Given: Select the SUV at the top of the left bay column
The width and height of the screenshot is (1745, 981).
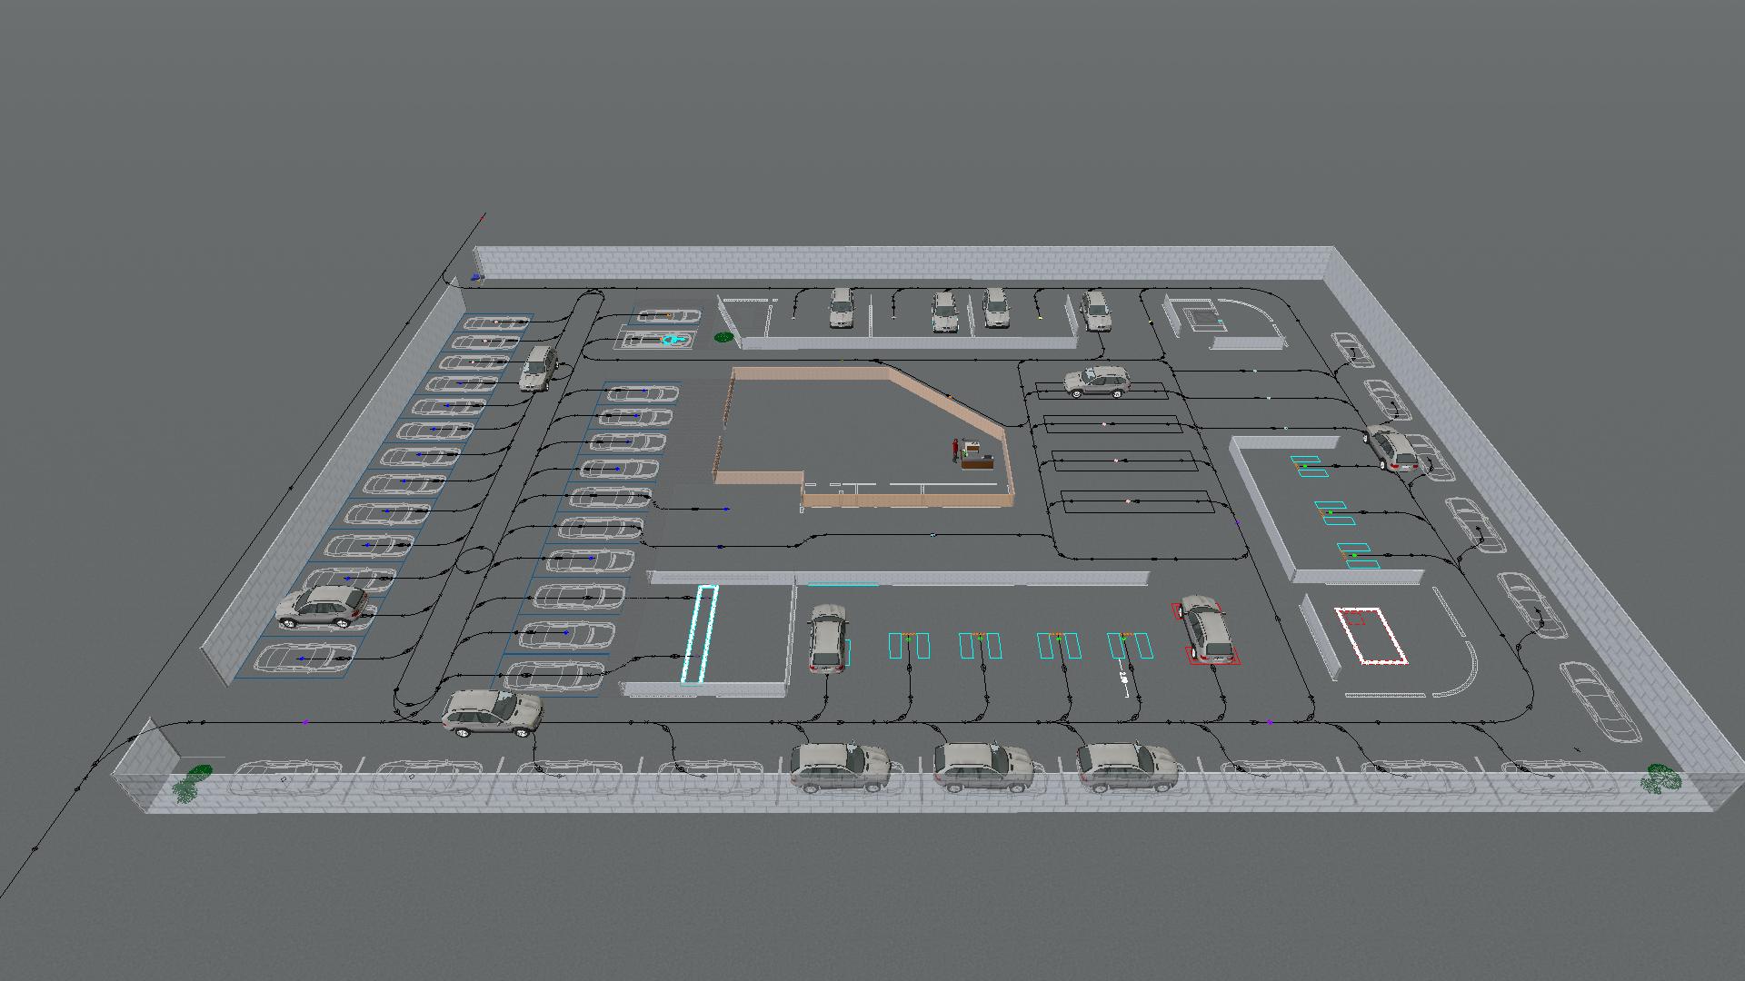Looking at the screenshot, I should click(x=538, y=368).
